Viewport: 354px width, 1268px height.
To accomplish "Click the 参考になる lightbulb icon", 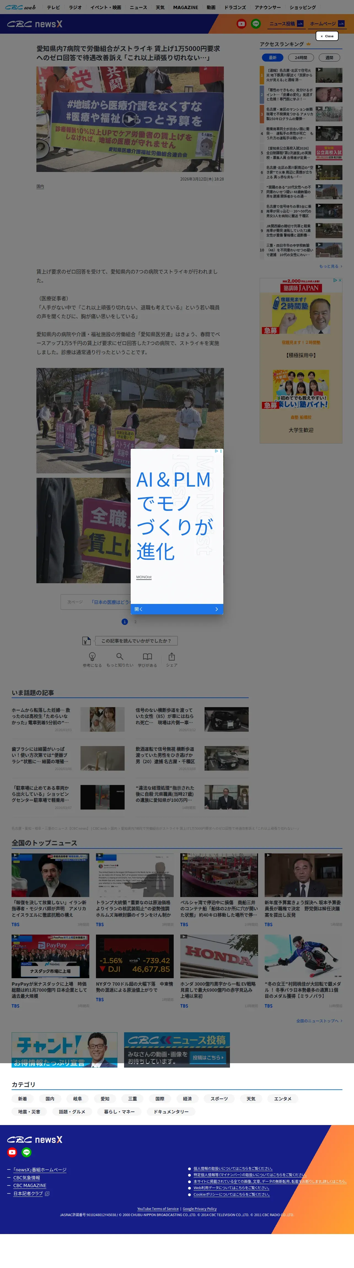I will (x=92, y=656).
